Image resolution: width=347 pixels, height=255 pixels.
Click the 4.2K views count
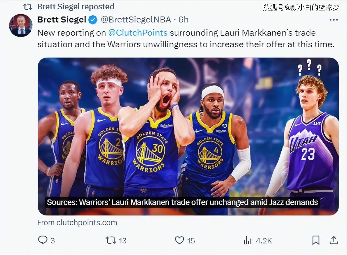[x=264, y=241]
